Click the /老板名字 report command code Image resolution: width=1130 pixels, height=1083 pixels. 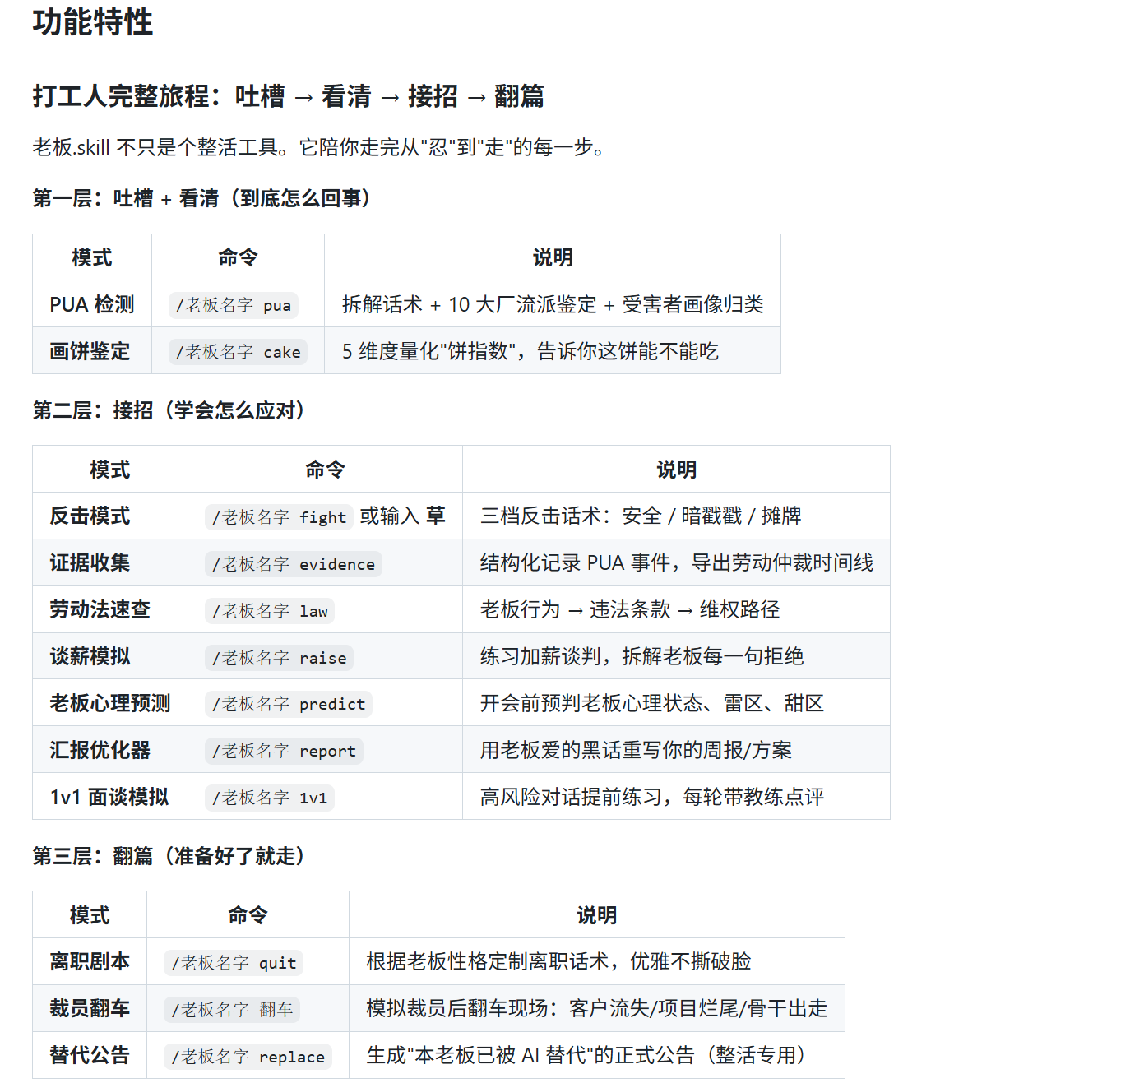tap(283, 751)
